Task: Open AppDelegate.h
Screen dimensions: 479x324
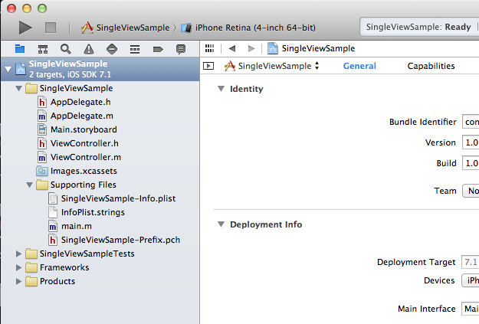Action: point(80,102)
